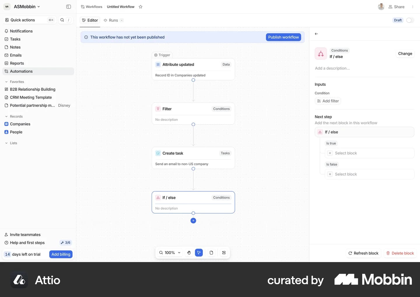Viewport: 420px width, 297px height.
Task: Navigate to Workflows breadcrumb
Action: [92, 7]
